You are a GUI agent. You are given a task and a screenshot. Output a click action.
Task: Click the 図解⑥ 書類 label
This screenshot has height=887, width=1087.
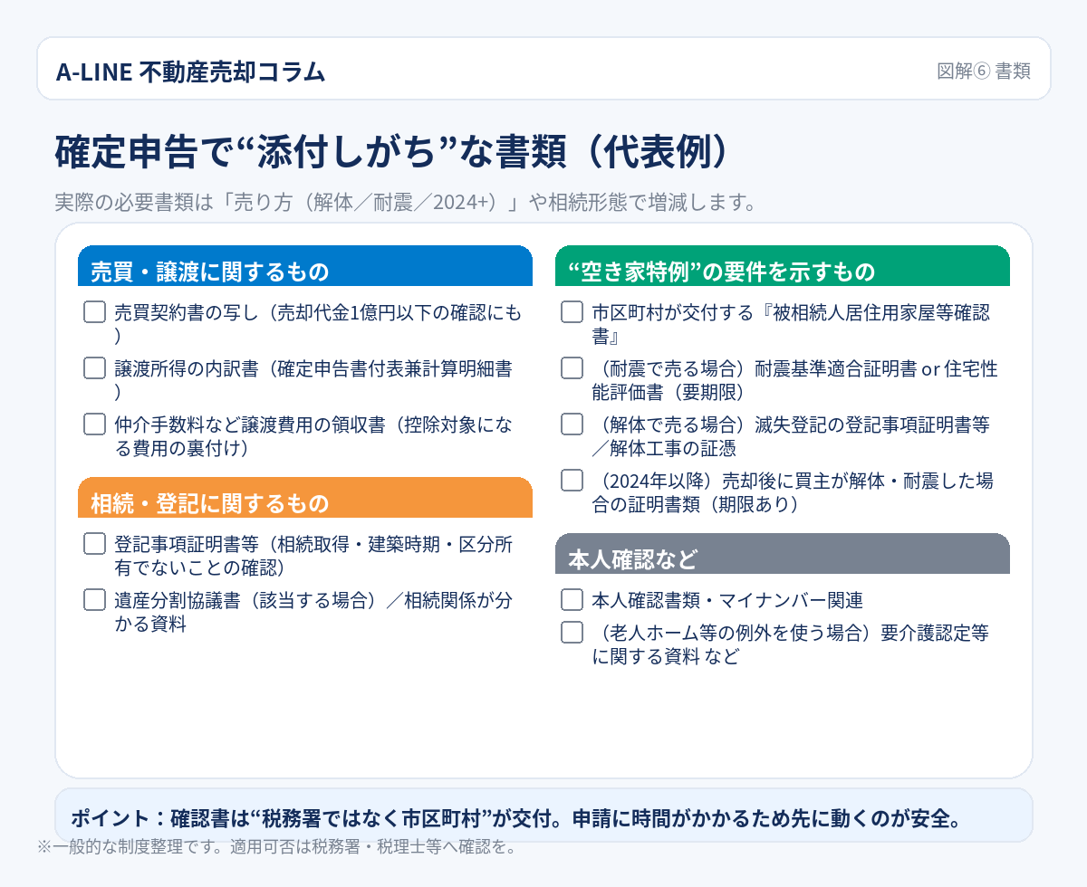(983, 72)
